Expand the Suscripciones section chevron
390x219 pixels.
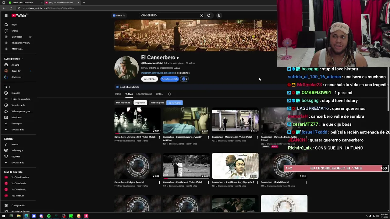(22, 59)
